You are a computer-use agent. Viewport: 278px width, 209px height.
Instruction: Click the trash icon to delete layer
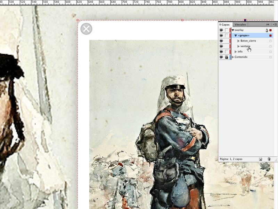(269, 159)
